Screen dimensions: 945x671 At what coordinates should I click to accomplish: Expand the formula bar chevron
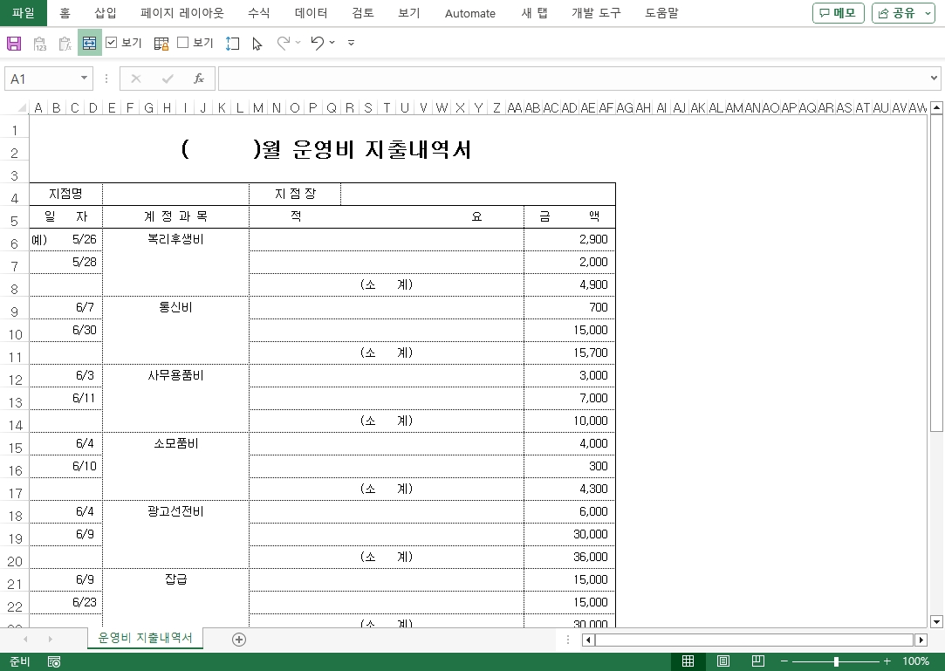(x=934, y=79)
